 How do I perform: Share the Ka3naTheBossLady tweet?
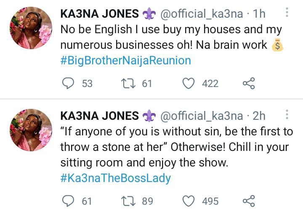[x=249, y=201]
